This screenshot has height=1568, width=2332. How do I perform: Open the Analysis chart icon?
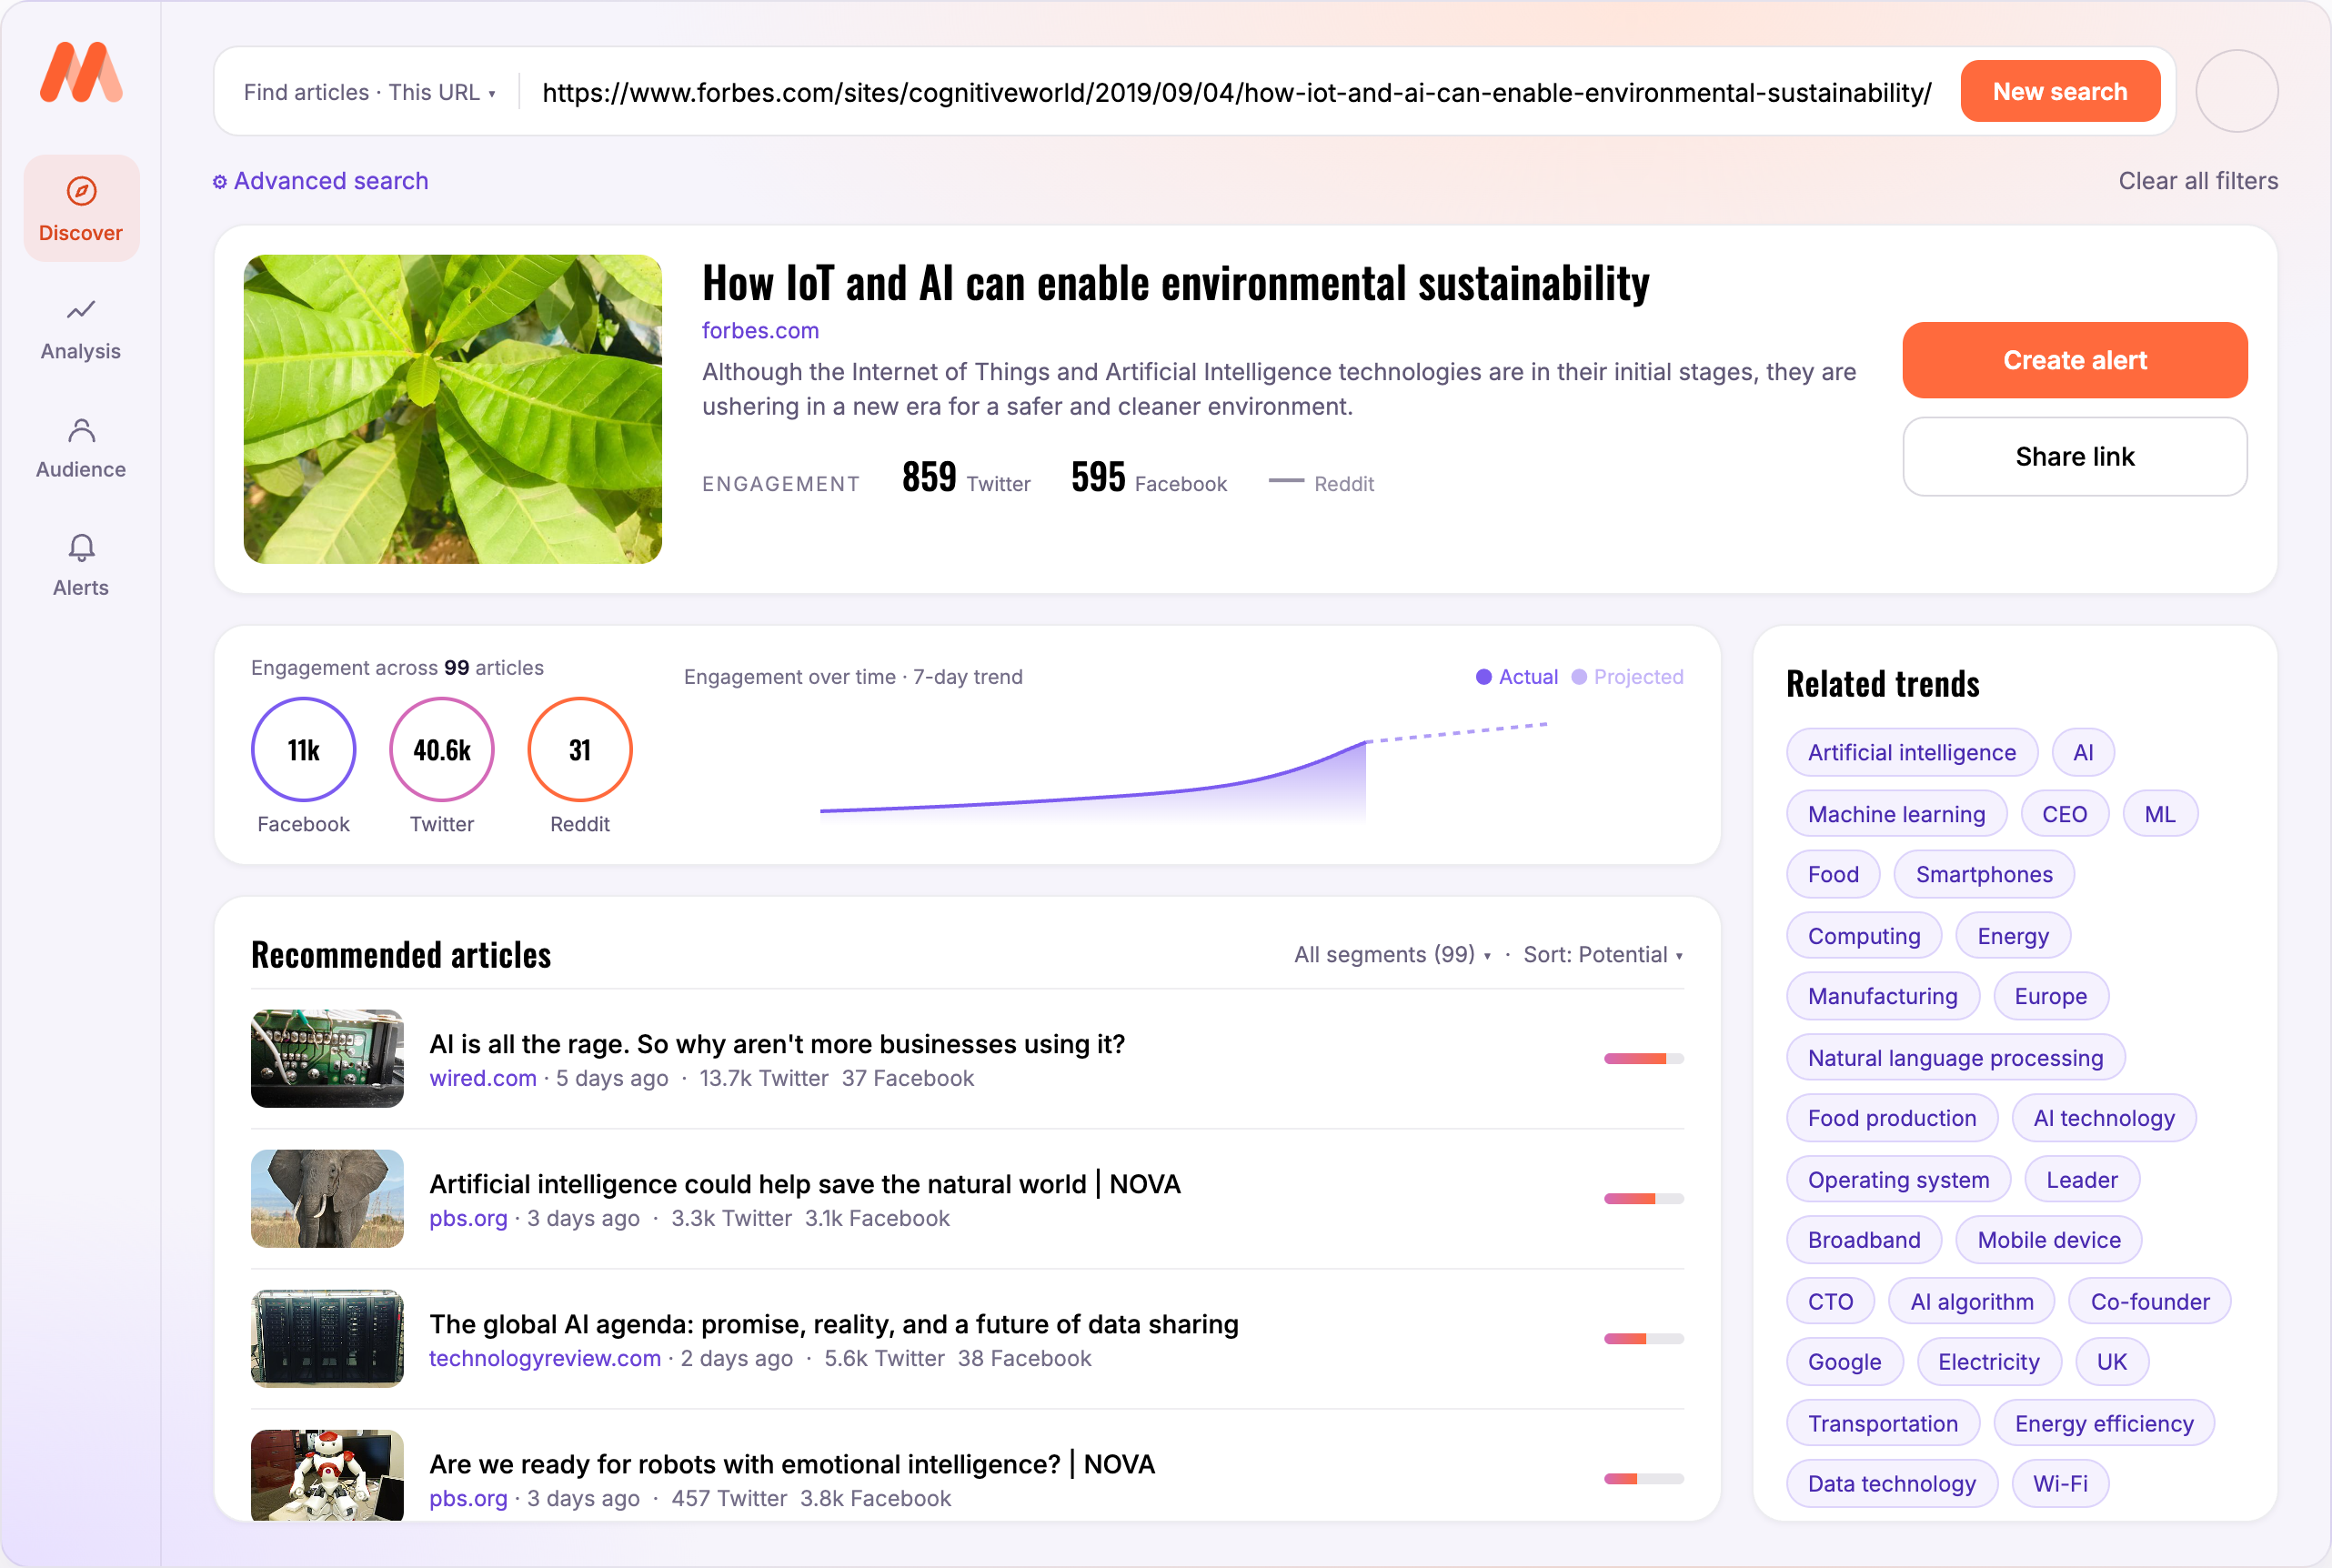tap(81, 309)
